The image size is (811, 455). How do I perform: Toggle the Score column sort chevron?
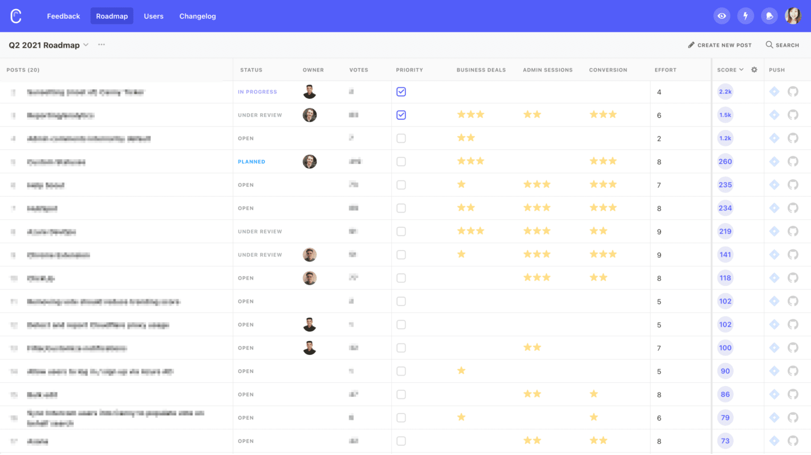coord(742,70)
